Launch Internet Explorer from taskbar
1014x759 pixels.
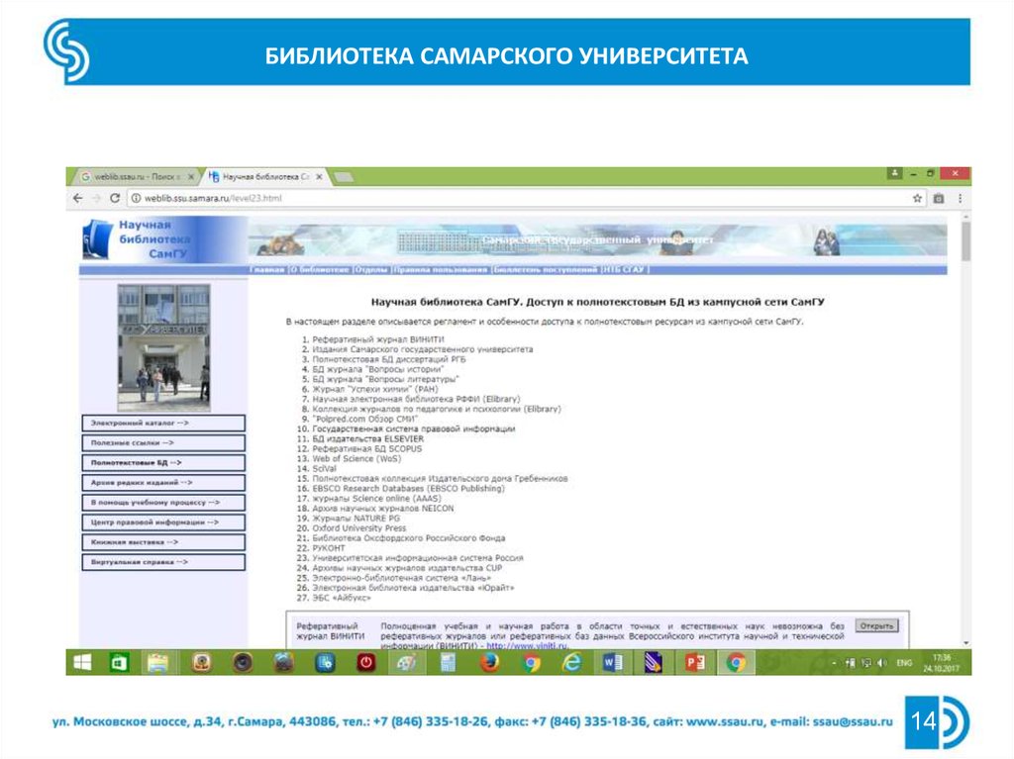(571, 663)
